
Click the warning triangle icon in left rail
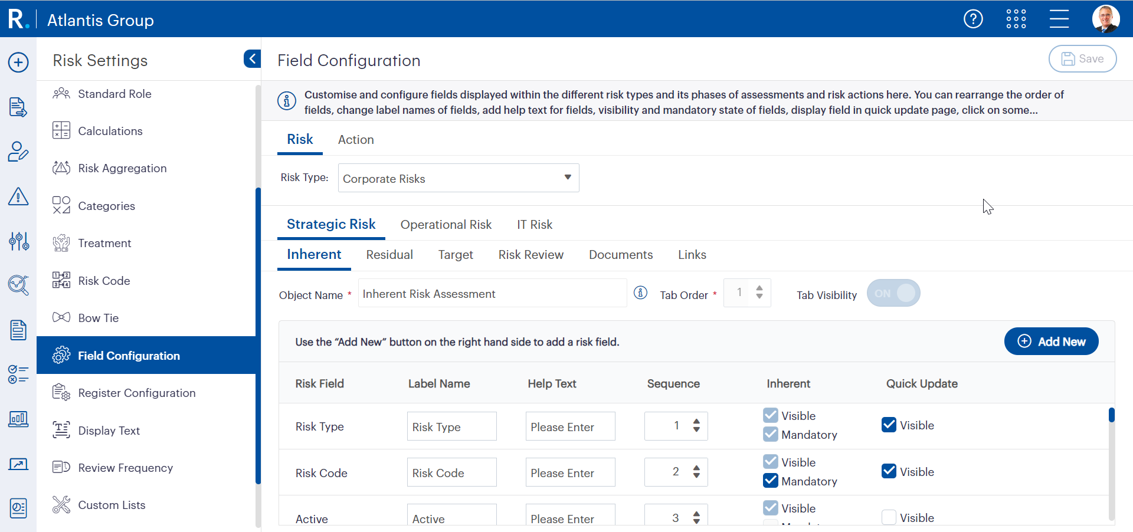(18, 196)
